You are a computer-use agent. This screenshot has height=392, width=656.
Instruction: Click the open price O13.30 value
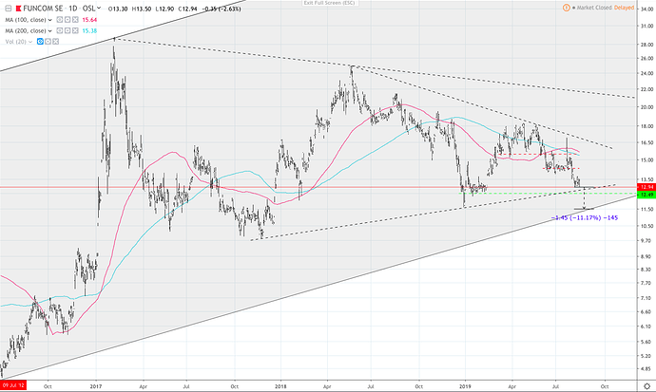tap(118, 9)
